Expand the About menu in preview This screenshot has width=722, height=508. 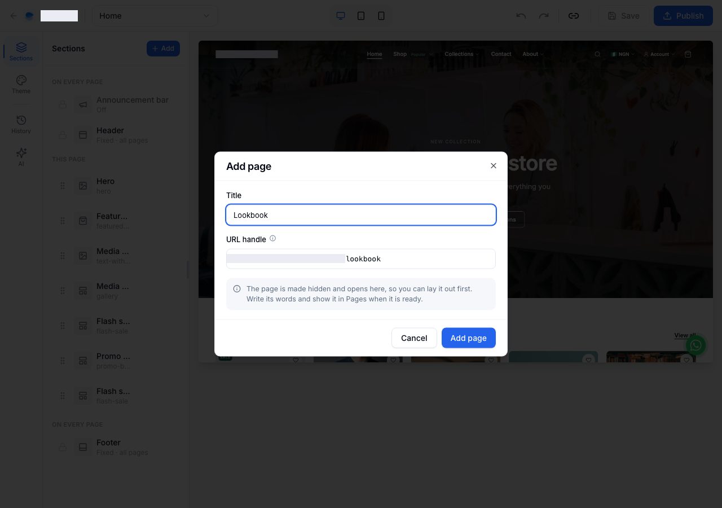[x=532, y=54]
